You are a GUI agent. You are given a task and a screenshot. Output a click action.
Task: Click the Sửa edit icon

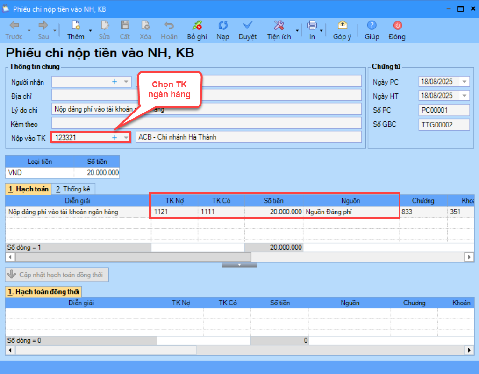click(105, 25)
